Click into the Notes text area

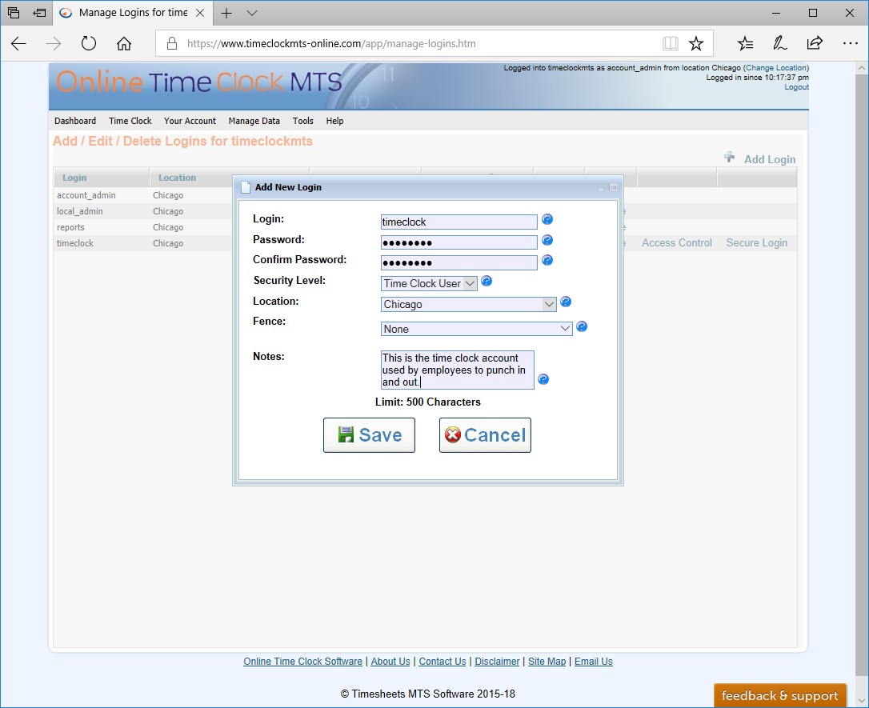[457, 370]
